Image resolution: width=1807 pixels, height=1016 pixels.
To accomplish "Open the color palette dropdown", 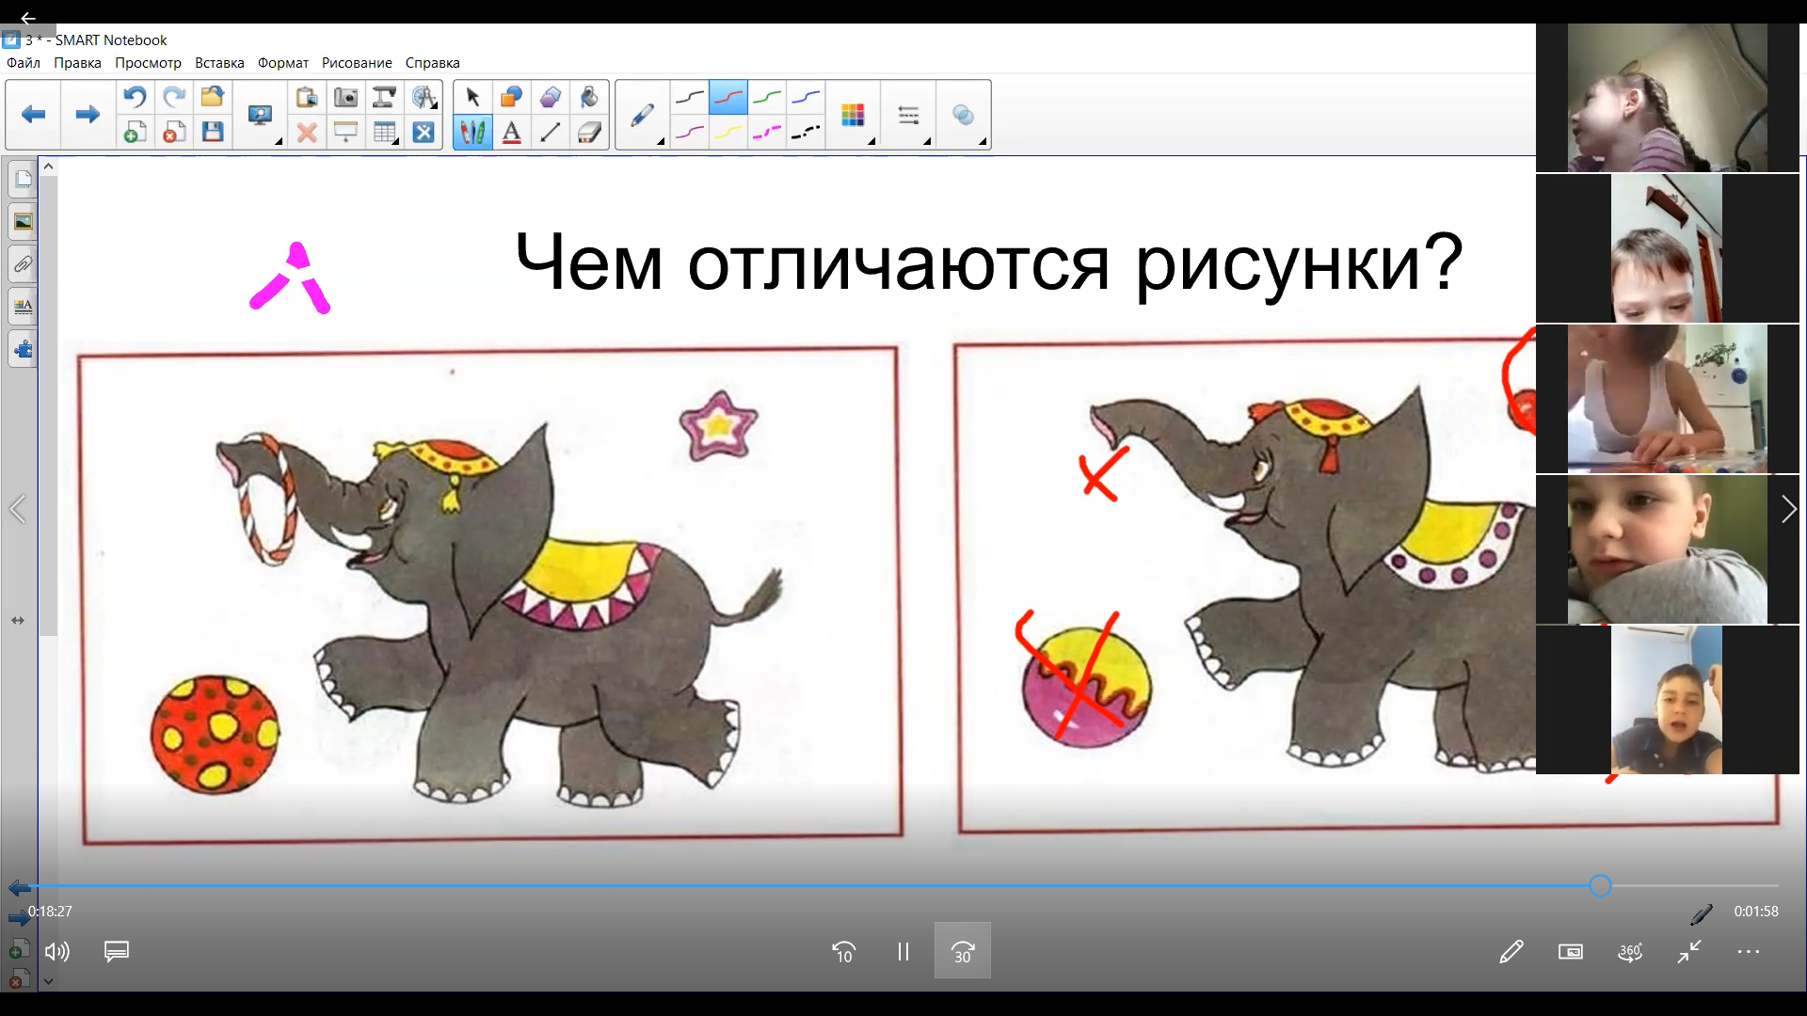I will tap(854, 116).
